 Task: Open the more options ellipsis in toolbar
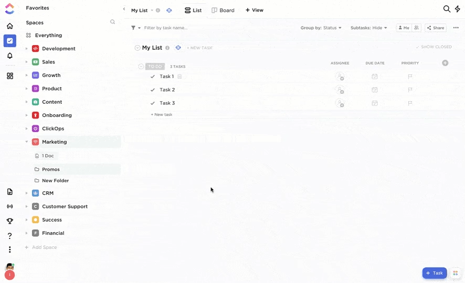coord(456,28)
